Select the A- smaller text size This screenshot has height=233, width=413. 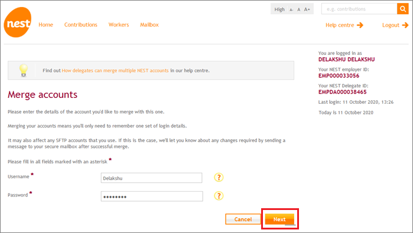coord(291,9)
